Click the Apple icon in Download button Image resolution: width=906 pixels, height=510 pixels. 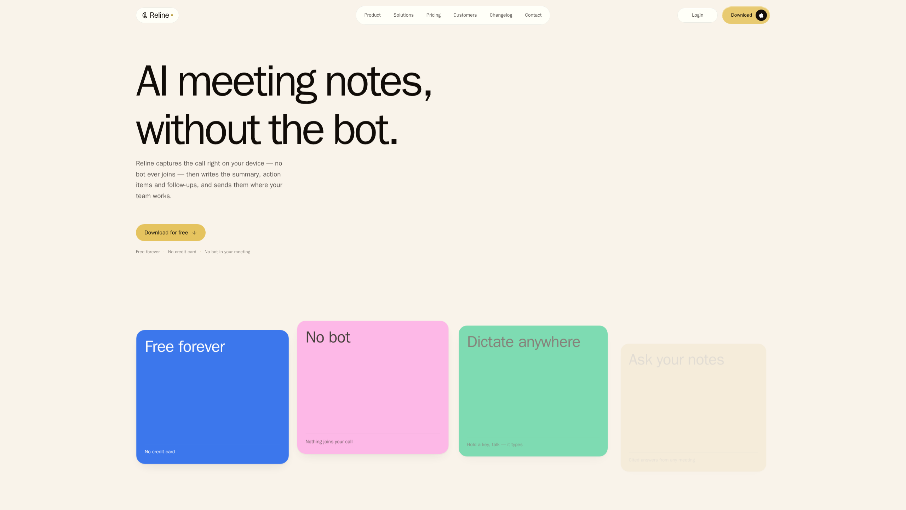click(x=761, y=15)
